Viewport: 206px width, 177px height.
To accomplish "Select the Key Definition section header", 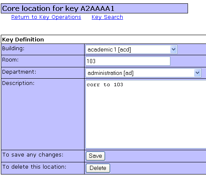I will point(23,40).
